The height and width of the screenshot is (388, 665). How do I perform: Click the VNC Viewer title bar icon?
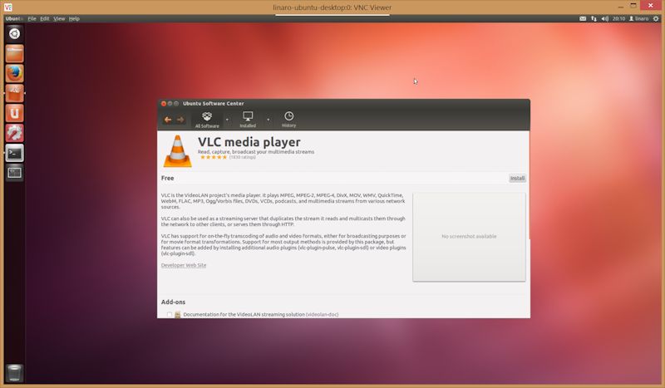point(8,7)
